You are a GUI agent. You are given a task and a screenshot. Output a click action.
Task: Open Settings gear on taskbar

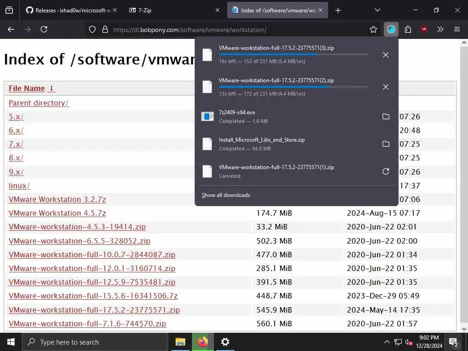[x=225, y=342]
